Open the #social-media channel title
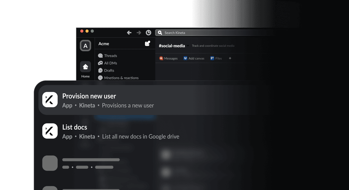The height and width of the screenshot is (190, 349). pos(172,46)
